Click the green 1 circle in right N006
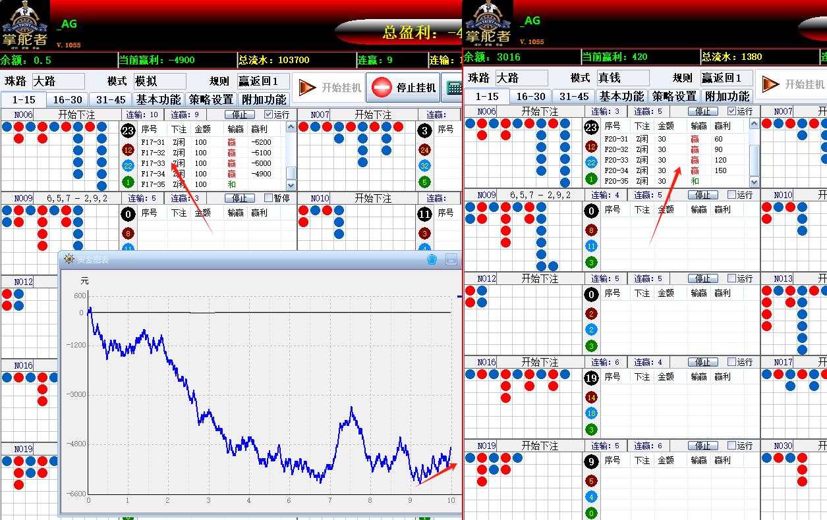The image size is (827, 520). tap(591, 179)
